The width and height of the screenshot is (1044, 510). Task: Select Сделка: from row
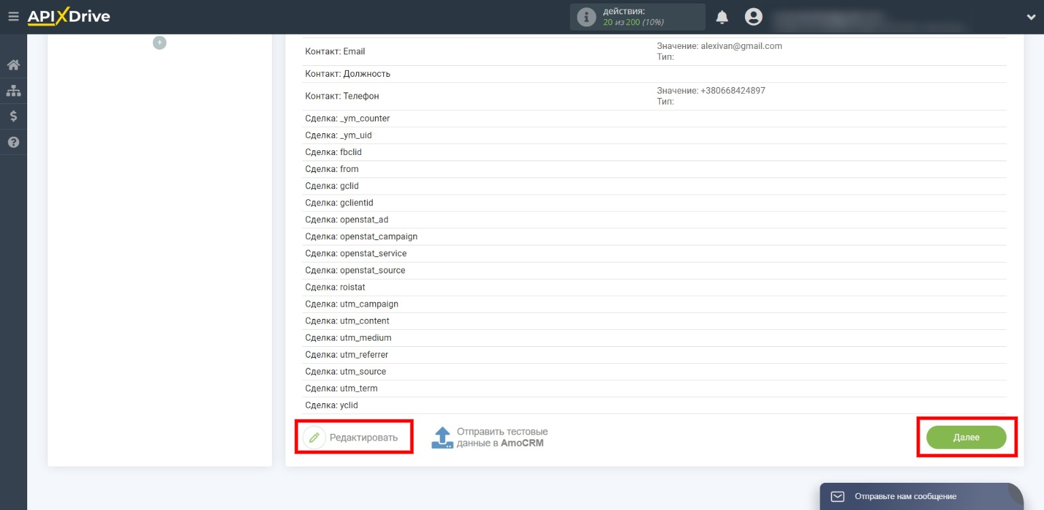(655, 169)
